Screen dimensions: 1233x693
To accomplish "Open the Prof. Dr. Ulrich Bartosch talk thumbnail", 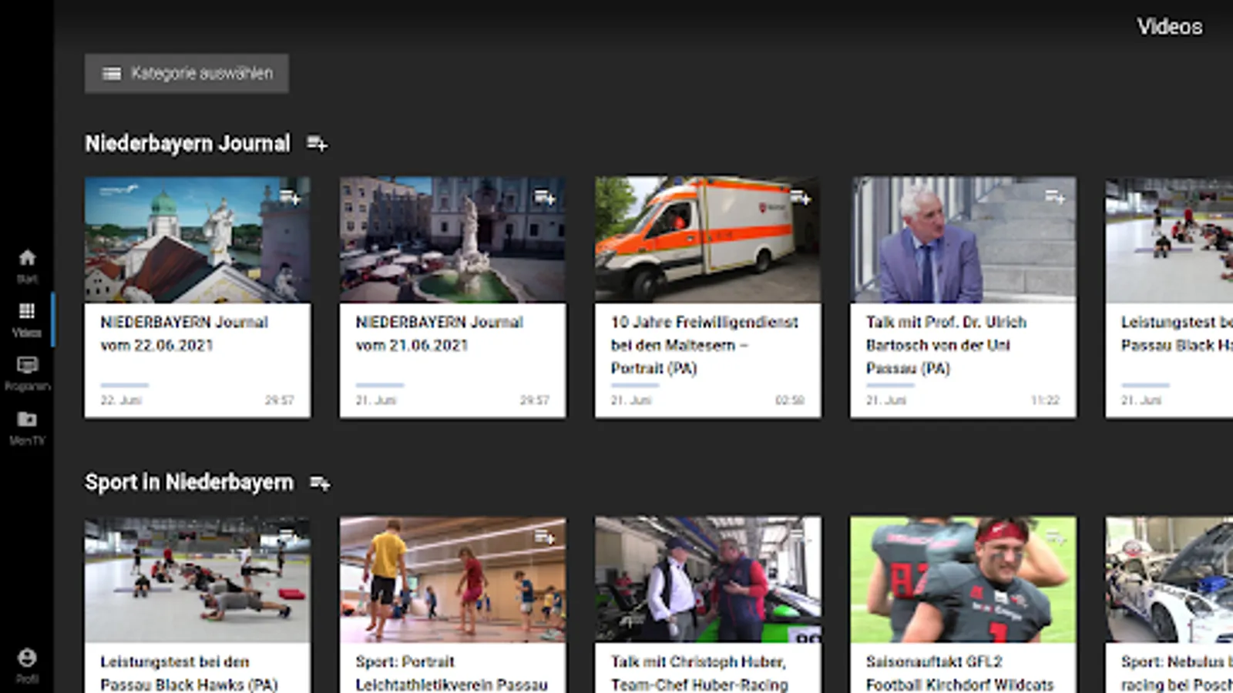I will 963,240.
